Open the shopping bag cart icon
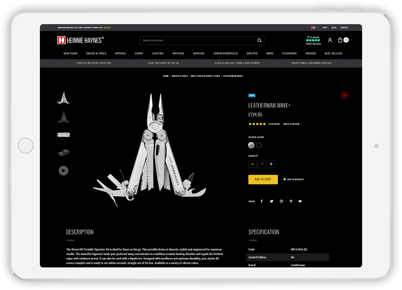 pos(340,40)
